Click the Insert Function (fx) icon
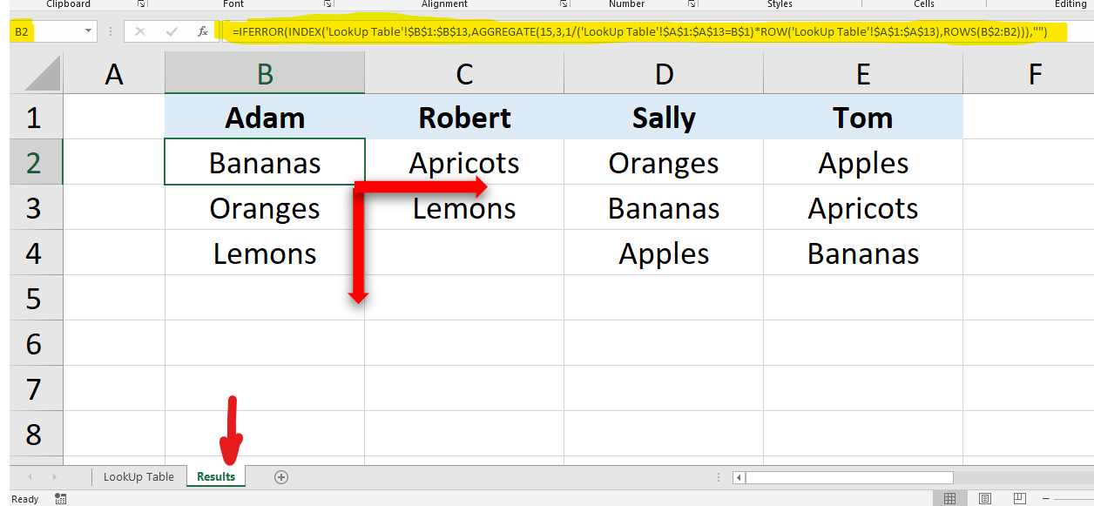This screenshot has width=1094, height=506. [203, 31]
